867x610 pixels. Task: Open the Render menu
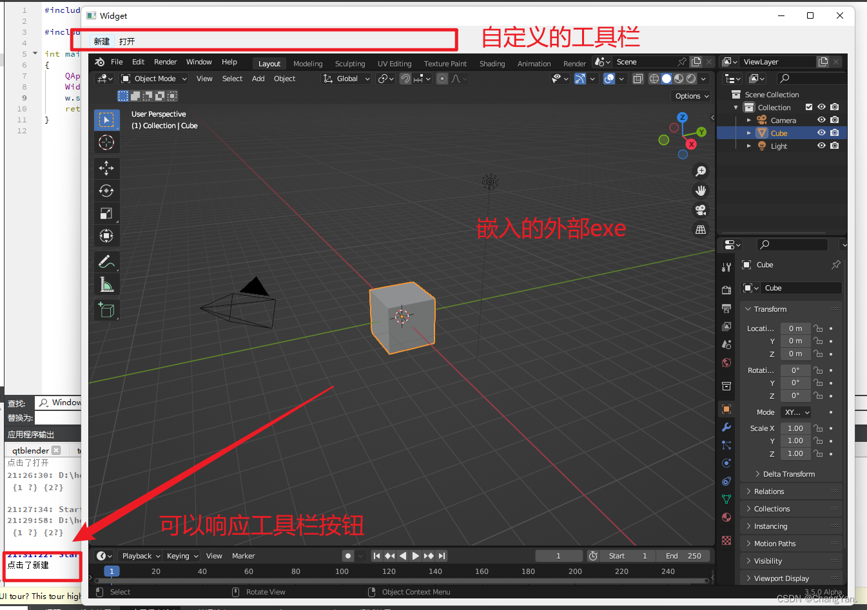pyautogui.click(x=165, y=62)
